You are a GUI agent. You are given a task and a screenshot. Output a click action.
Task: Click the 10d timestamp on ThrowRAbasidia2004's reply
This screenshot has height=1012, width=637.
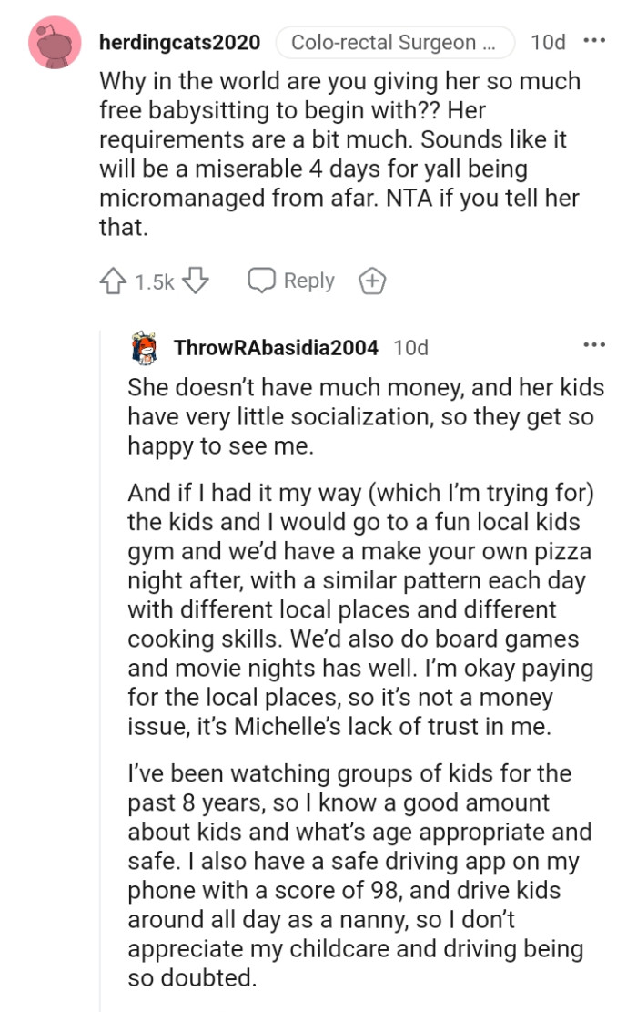click(410, 347)
